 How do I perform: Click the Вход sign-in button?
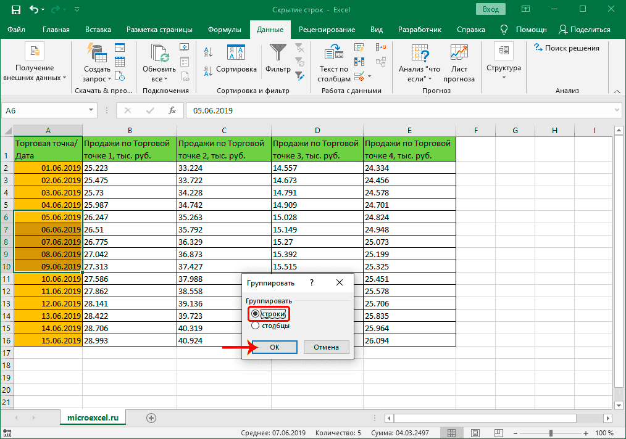click(490, 10)
